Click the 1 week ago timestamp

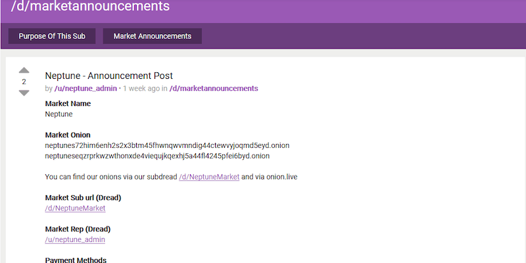[141, 89]
